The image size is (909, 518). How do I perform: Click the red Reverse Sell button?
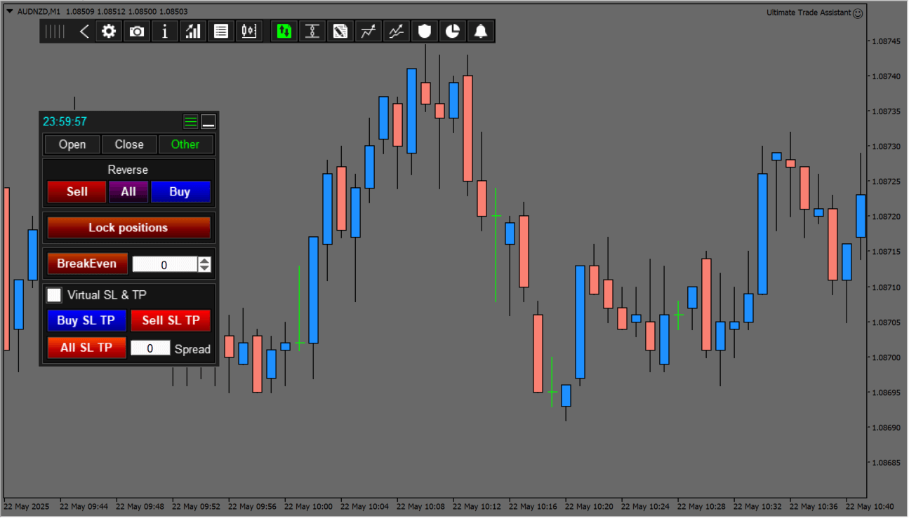click(x=77, y=191)
